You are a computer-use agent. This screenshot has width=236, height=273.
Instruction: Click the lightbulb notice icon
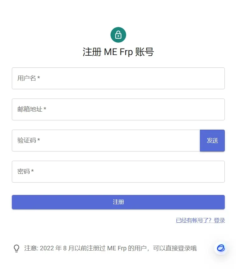(17, 248)
